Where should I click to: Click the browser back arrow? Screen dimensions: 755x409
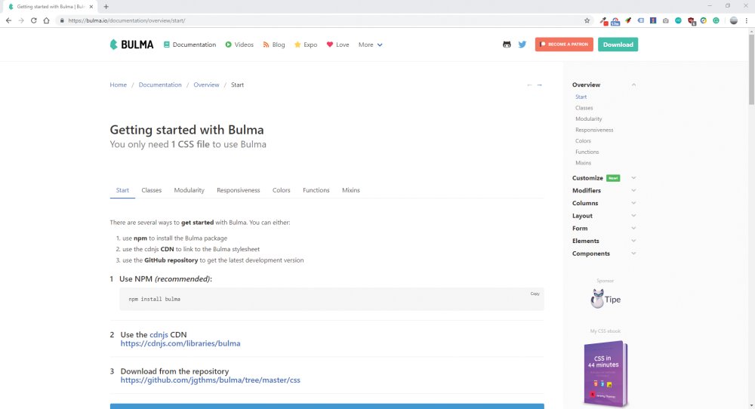click(8, 20)
